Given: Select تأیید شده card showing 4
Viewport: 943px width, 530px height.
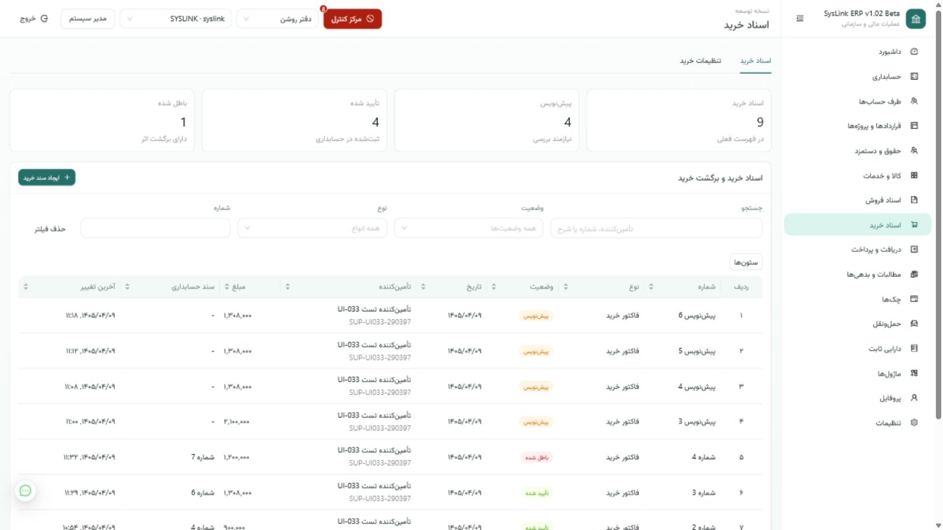Looking at the screenshot, I should coord(295,121).
